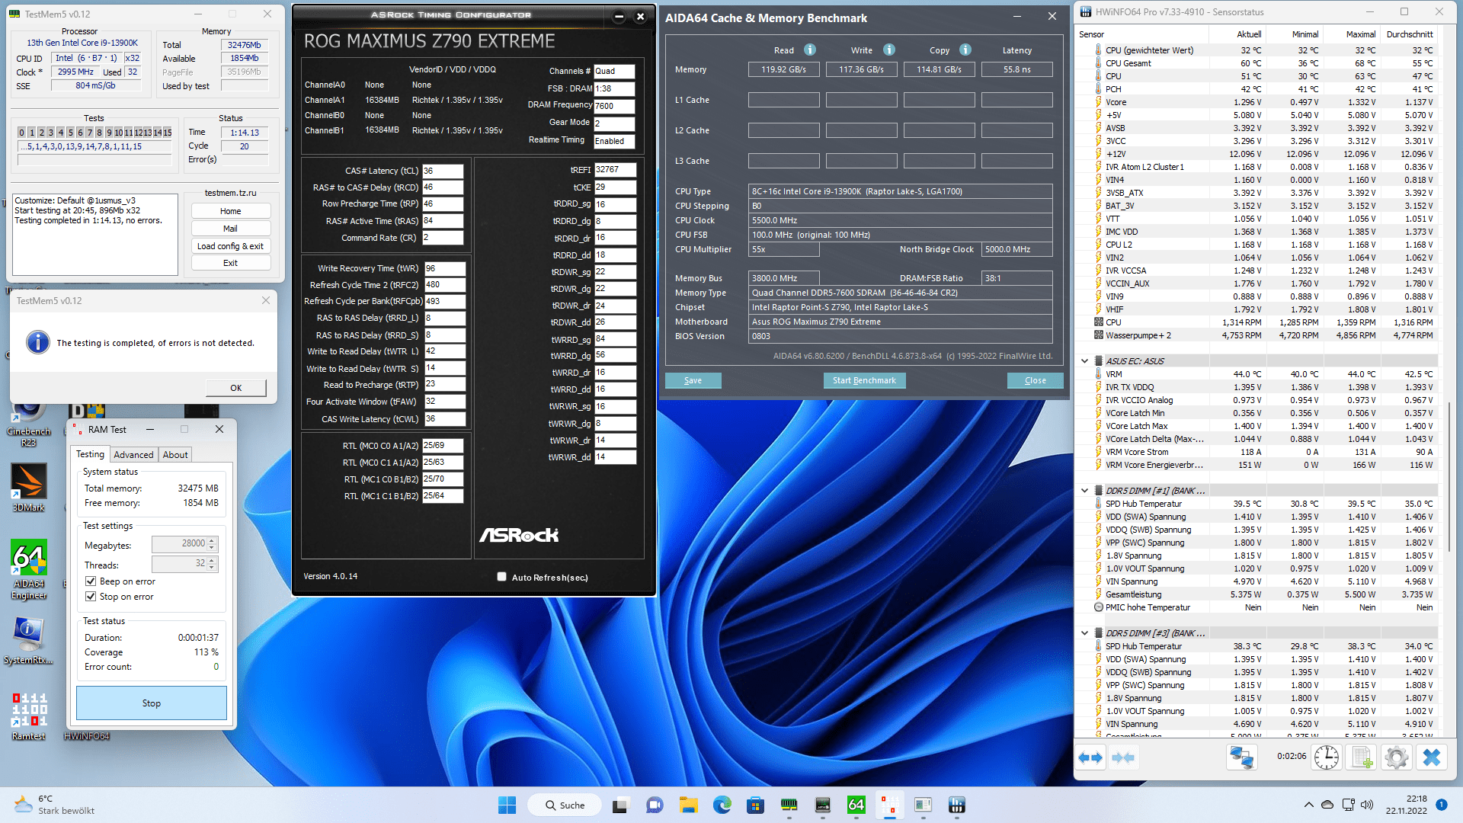The width and height of the screenshot is (1463, 823).
Task: Toggle TestMem5 test 15 box
Action: click(168, 133)
